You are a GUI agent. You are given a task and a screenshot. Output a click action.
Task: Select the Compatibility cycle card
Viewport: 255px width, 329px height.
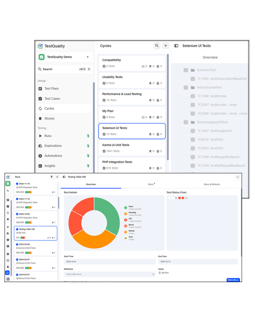(x=132, y=63)
